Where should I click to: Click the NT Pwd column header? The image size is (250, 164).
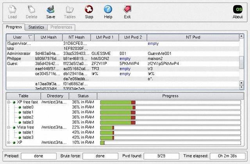(x=193, y=37)
